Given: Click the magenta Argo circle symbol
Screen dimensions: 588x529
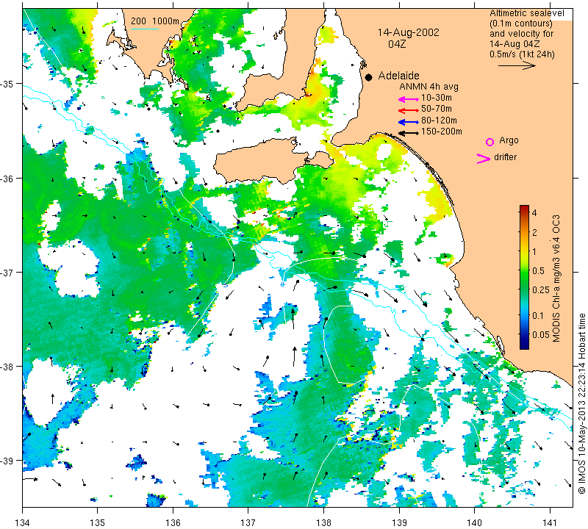Looking at the screenshot, I should click(x=490, y=142).
